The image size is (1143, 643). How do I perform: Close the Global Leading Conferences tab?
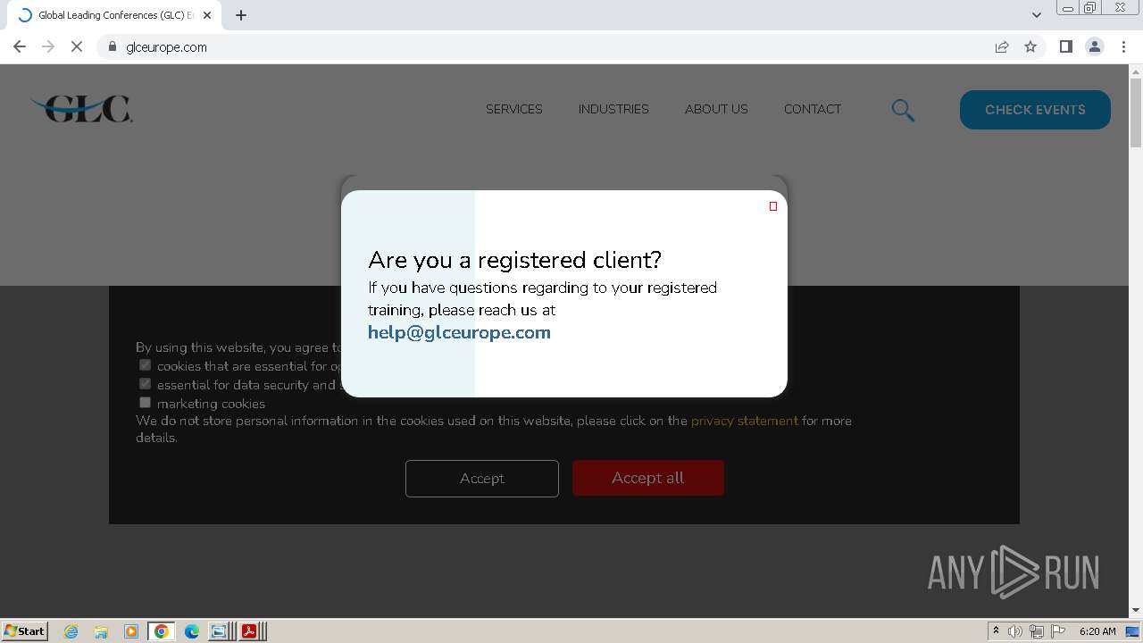[x=207, y=15]
